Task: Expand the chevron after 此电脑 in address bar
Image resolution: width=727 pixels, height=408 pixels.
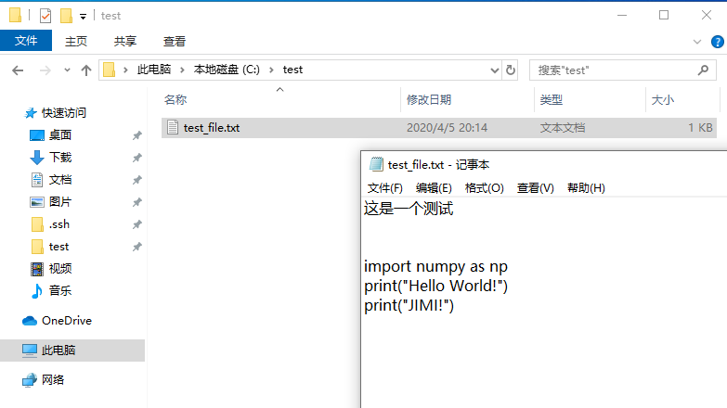Action: click(x=182, y=70)
